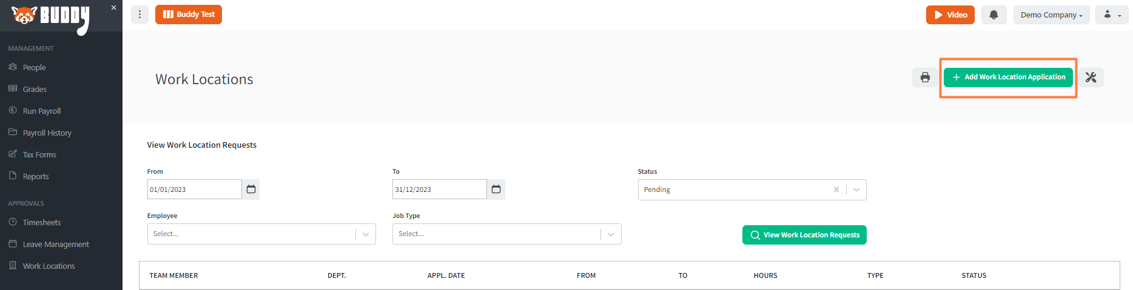The width and height of the screenshot is (1133, 290).
Task: Click the Reports document icon
Action: [13, 176]
